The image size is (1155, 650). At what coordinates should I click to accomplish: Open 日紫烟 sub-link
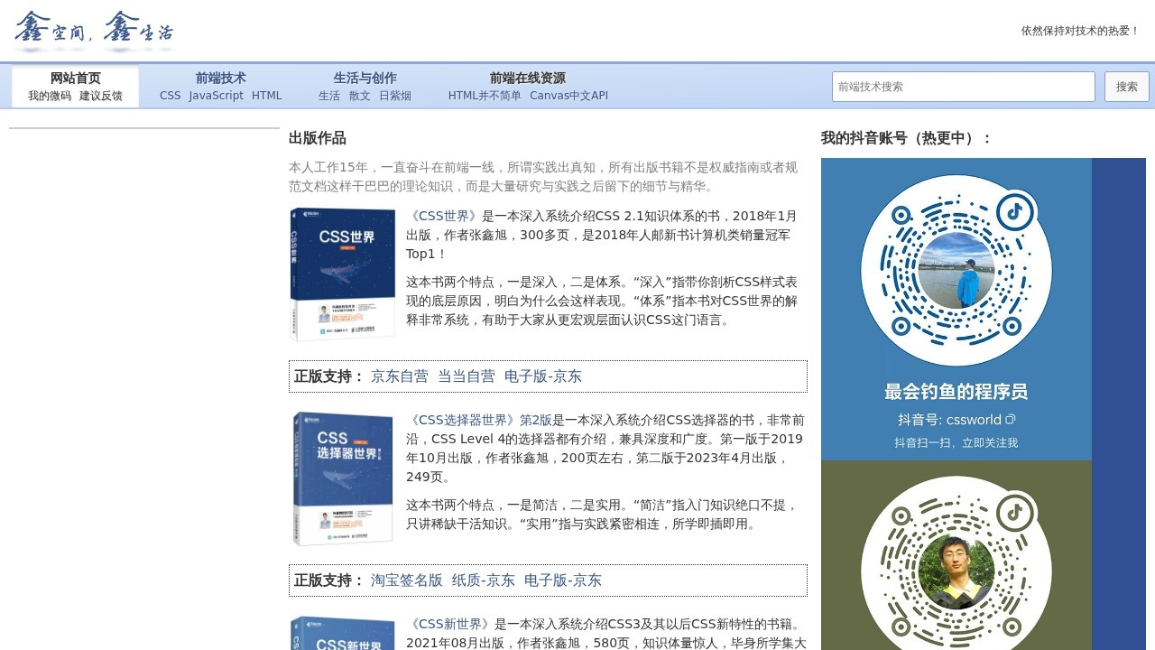tap(394, 96)
